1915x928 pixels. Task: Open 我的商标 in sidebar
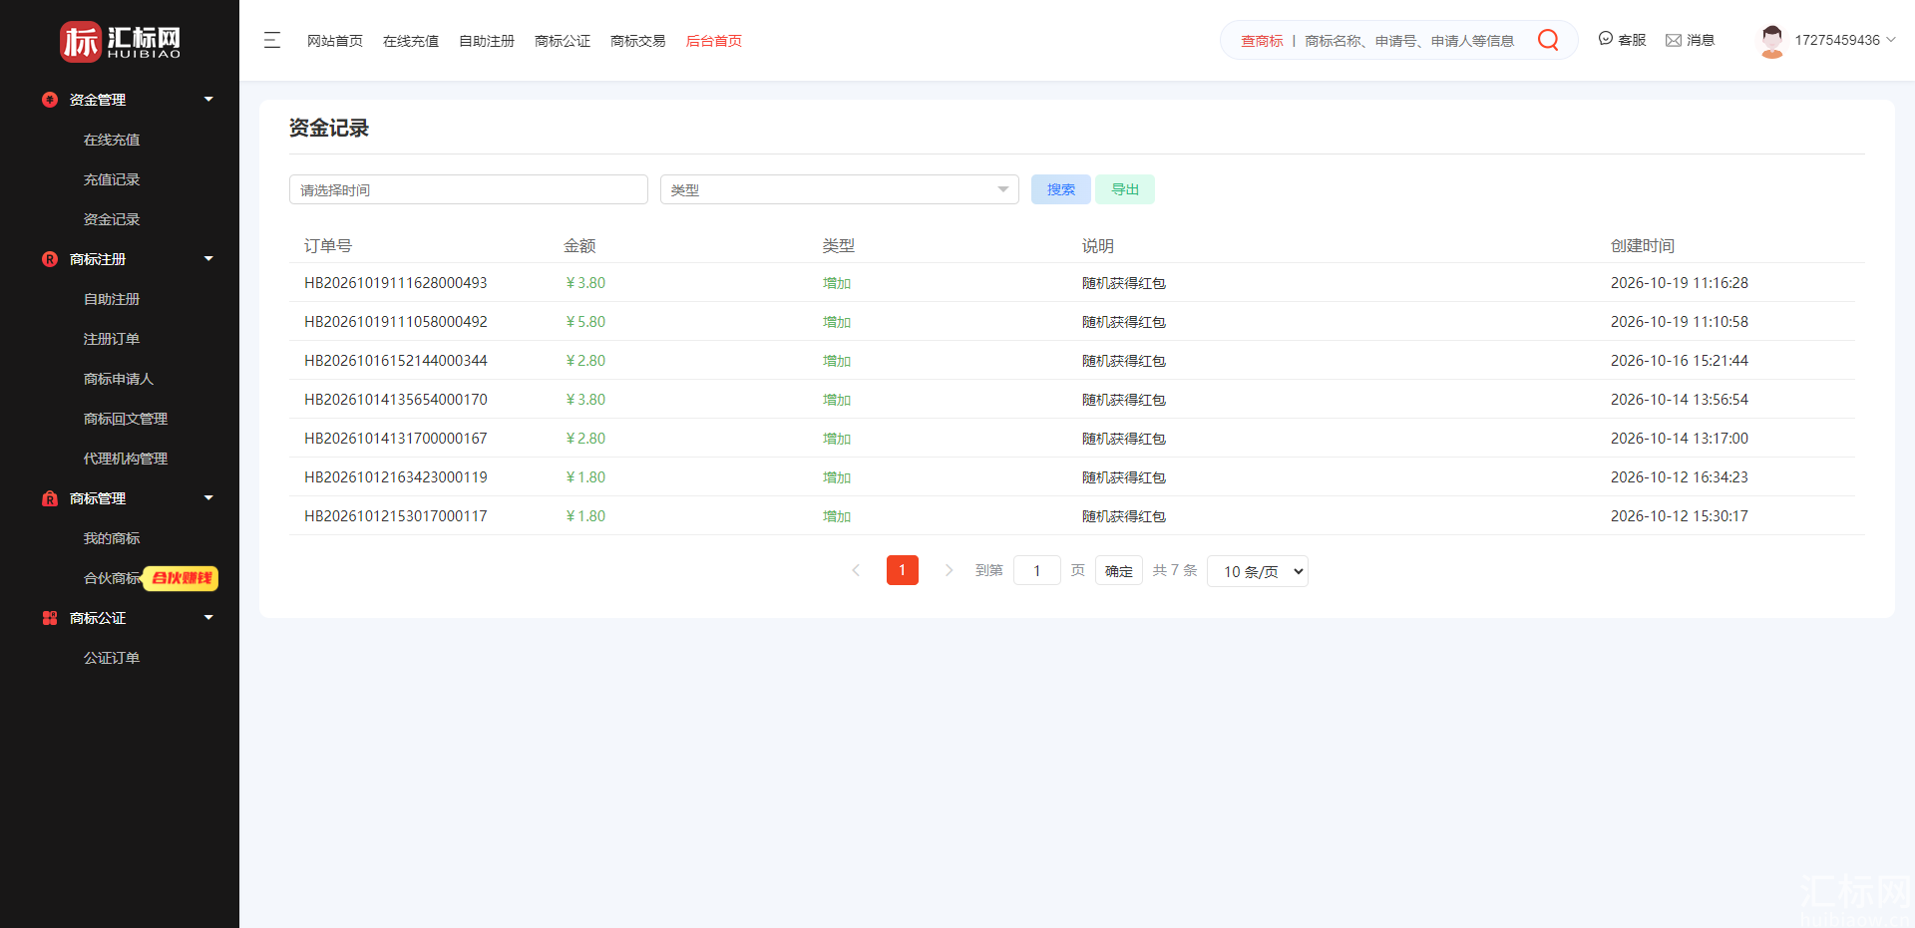[x=112, y=538]
